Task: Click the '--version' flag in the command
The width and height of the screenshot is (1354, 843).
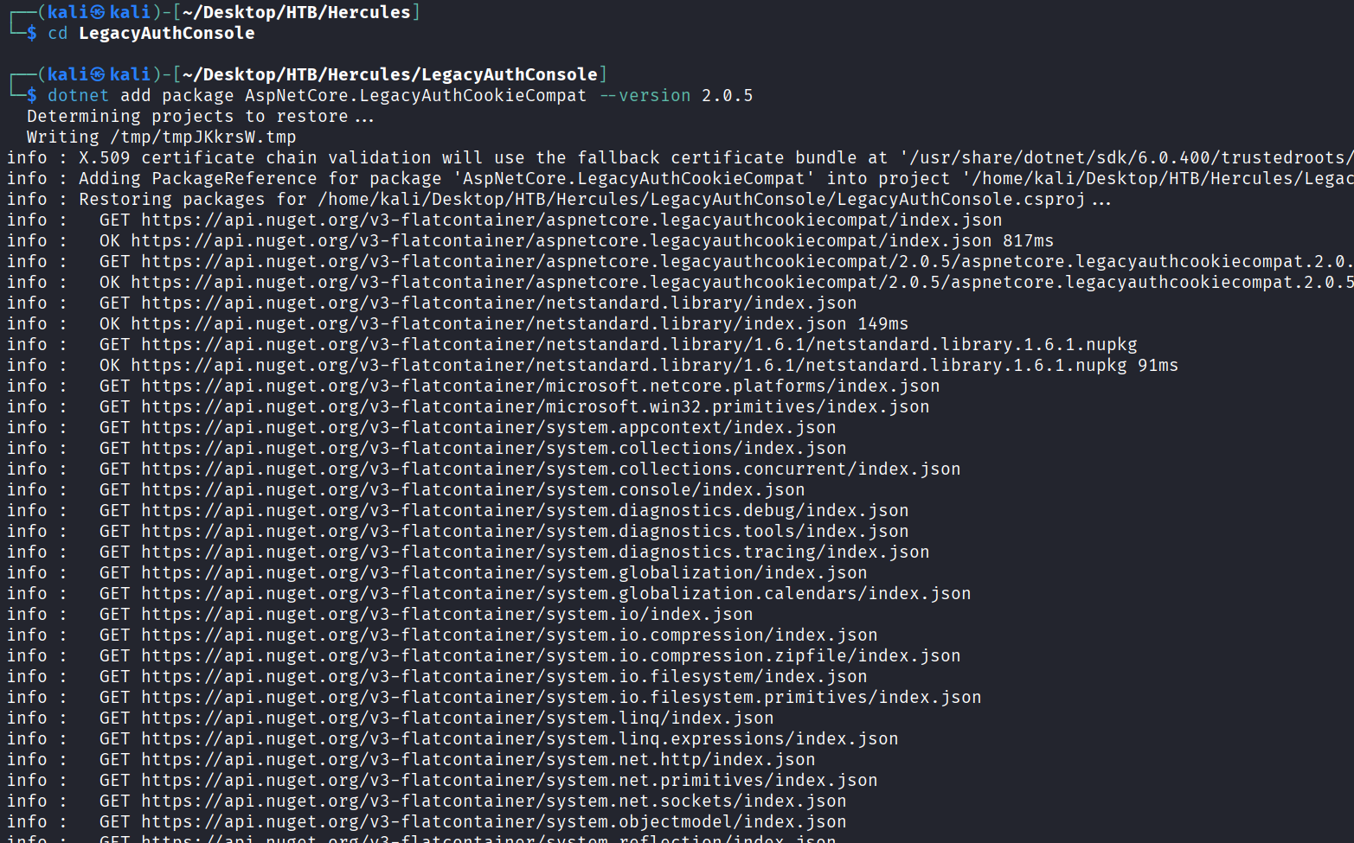Action: (644, 95)
